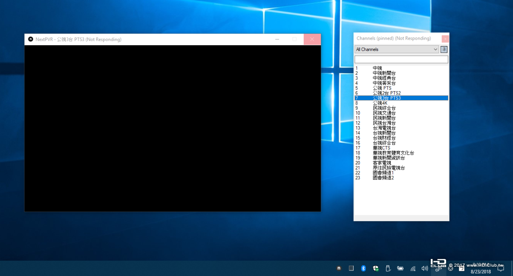Close the Channels pinned window
The width and height of the screenshot is (513, 276).
click(445, 39)
